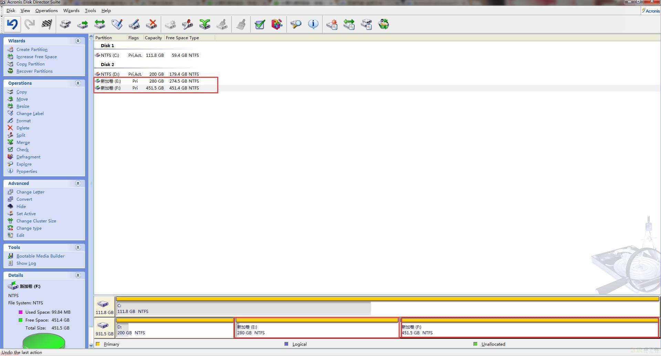Click the yellow Primary legend swatch

point(98,344)
